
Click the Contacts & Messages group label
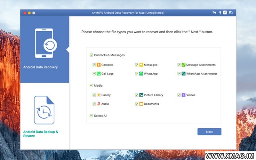tap(109, 55)
